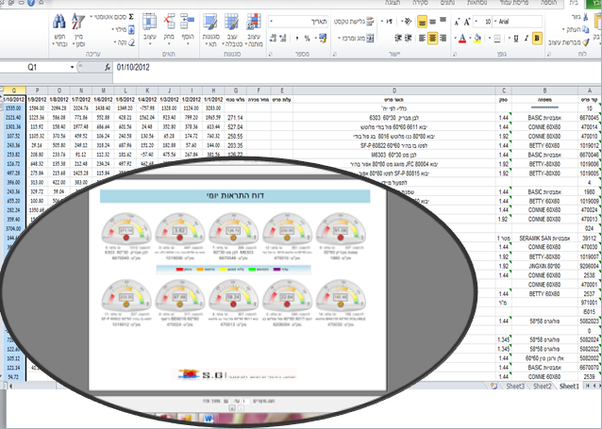The image size is (602, 429).
Task: Apply comma style number format
Action: [x=297, y=39]
